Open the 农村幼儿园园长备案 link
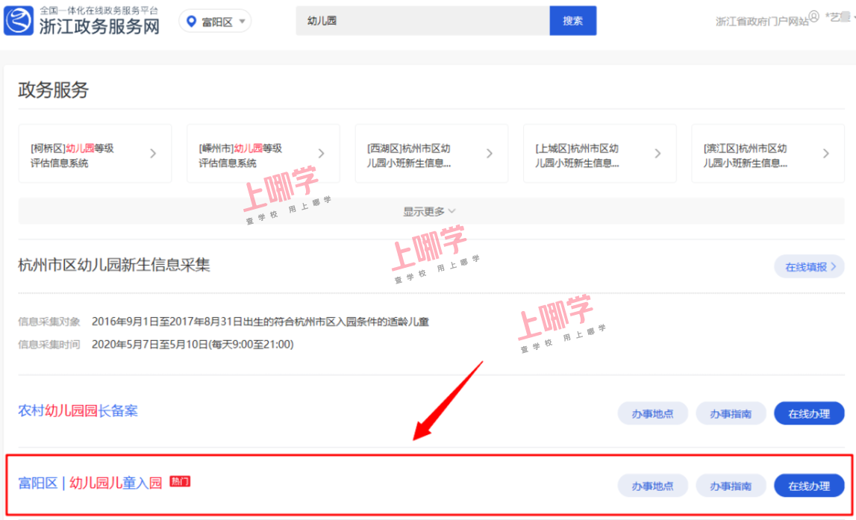 click(x=78, y=411)
